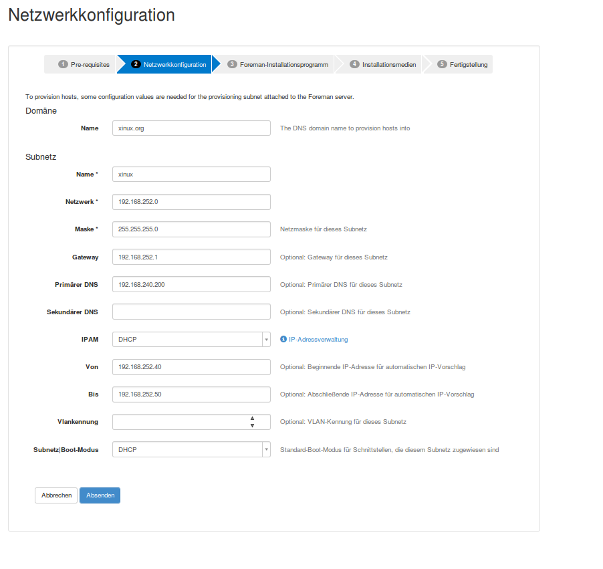This screenshot has width=603, height=569.
Task: Open the Pre-requisites wizard step
Action: 84,65
